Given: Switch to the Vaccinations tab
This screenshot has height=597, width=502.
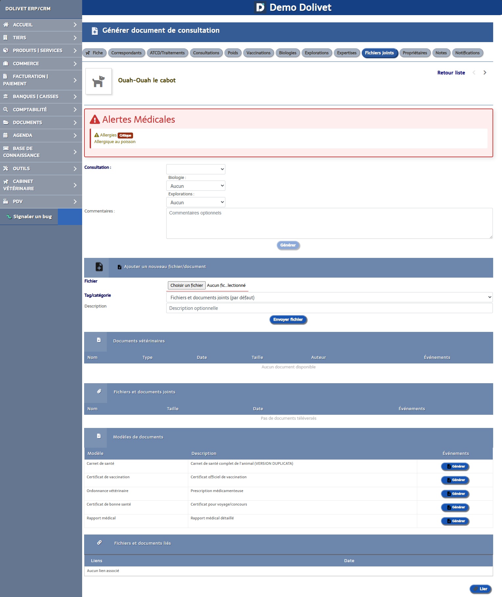Looking at the screenshot, I should tap(258, 53).
